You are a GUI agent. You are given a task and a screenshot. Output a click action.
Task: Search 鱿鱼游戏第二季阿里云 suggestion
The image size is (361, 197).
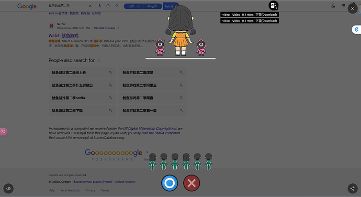[153, 85]
